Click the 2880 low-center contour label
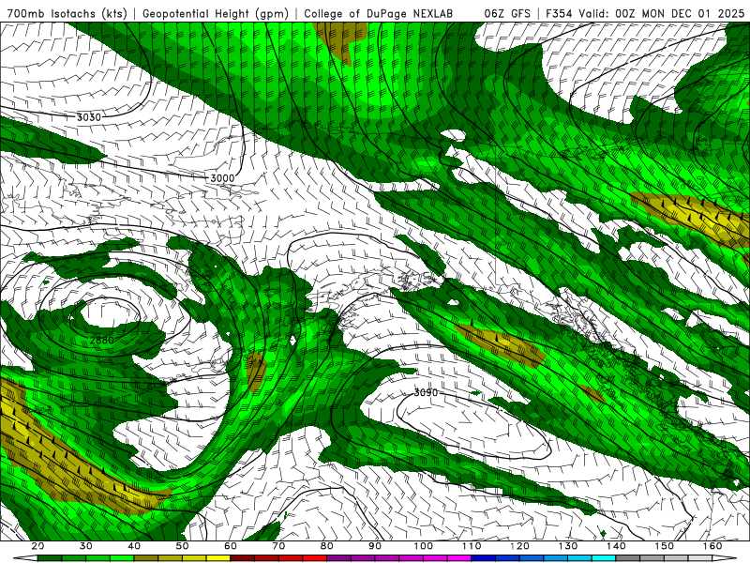 [102, 340]
